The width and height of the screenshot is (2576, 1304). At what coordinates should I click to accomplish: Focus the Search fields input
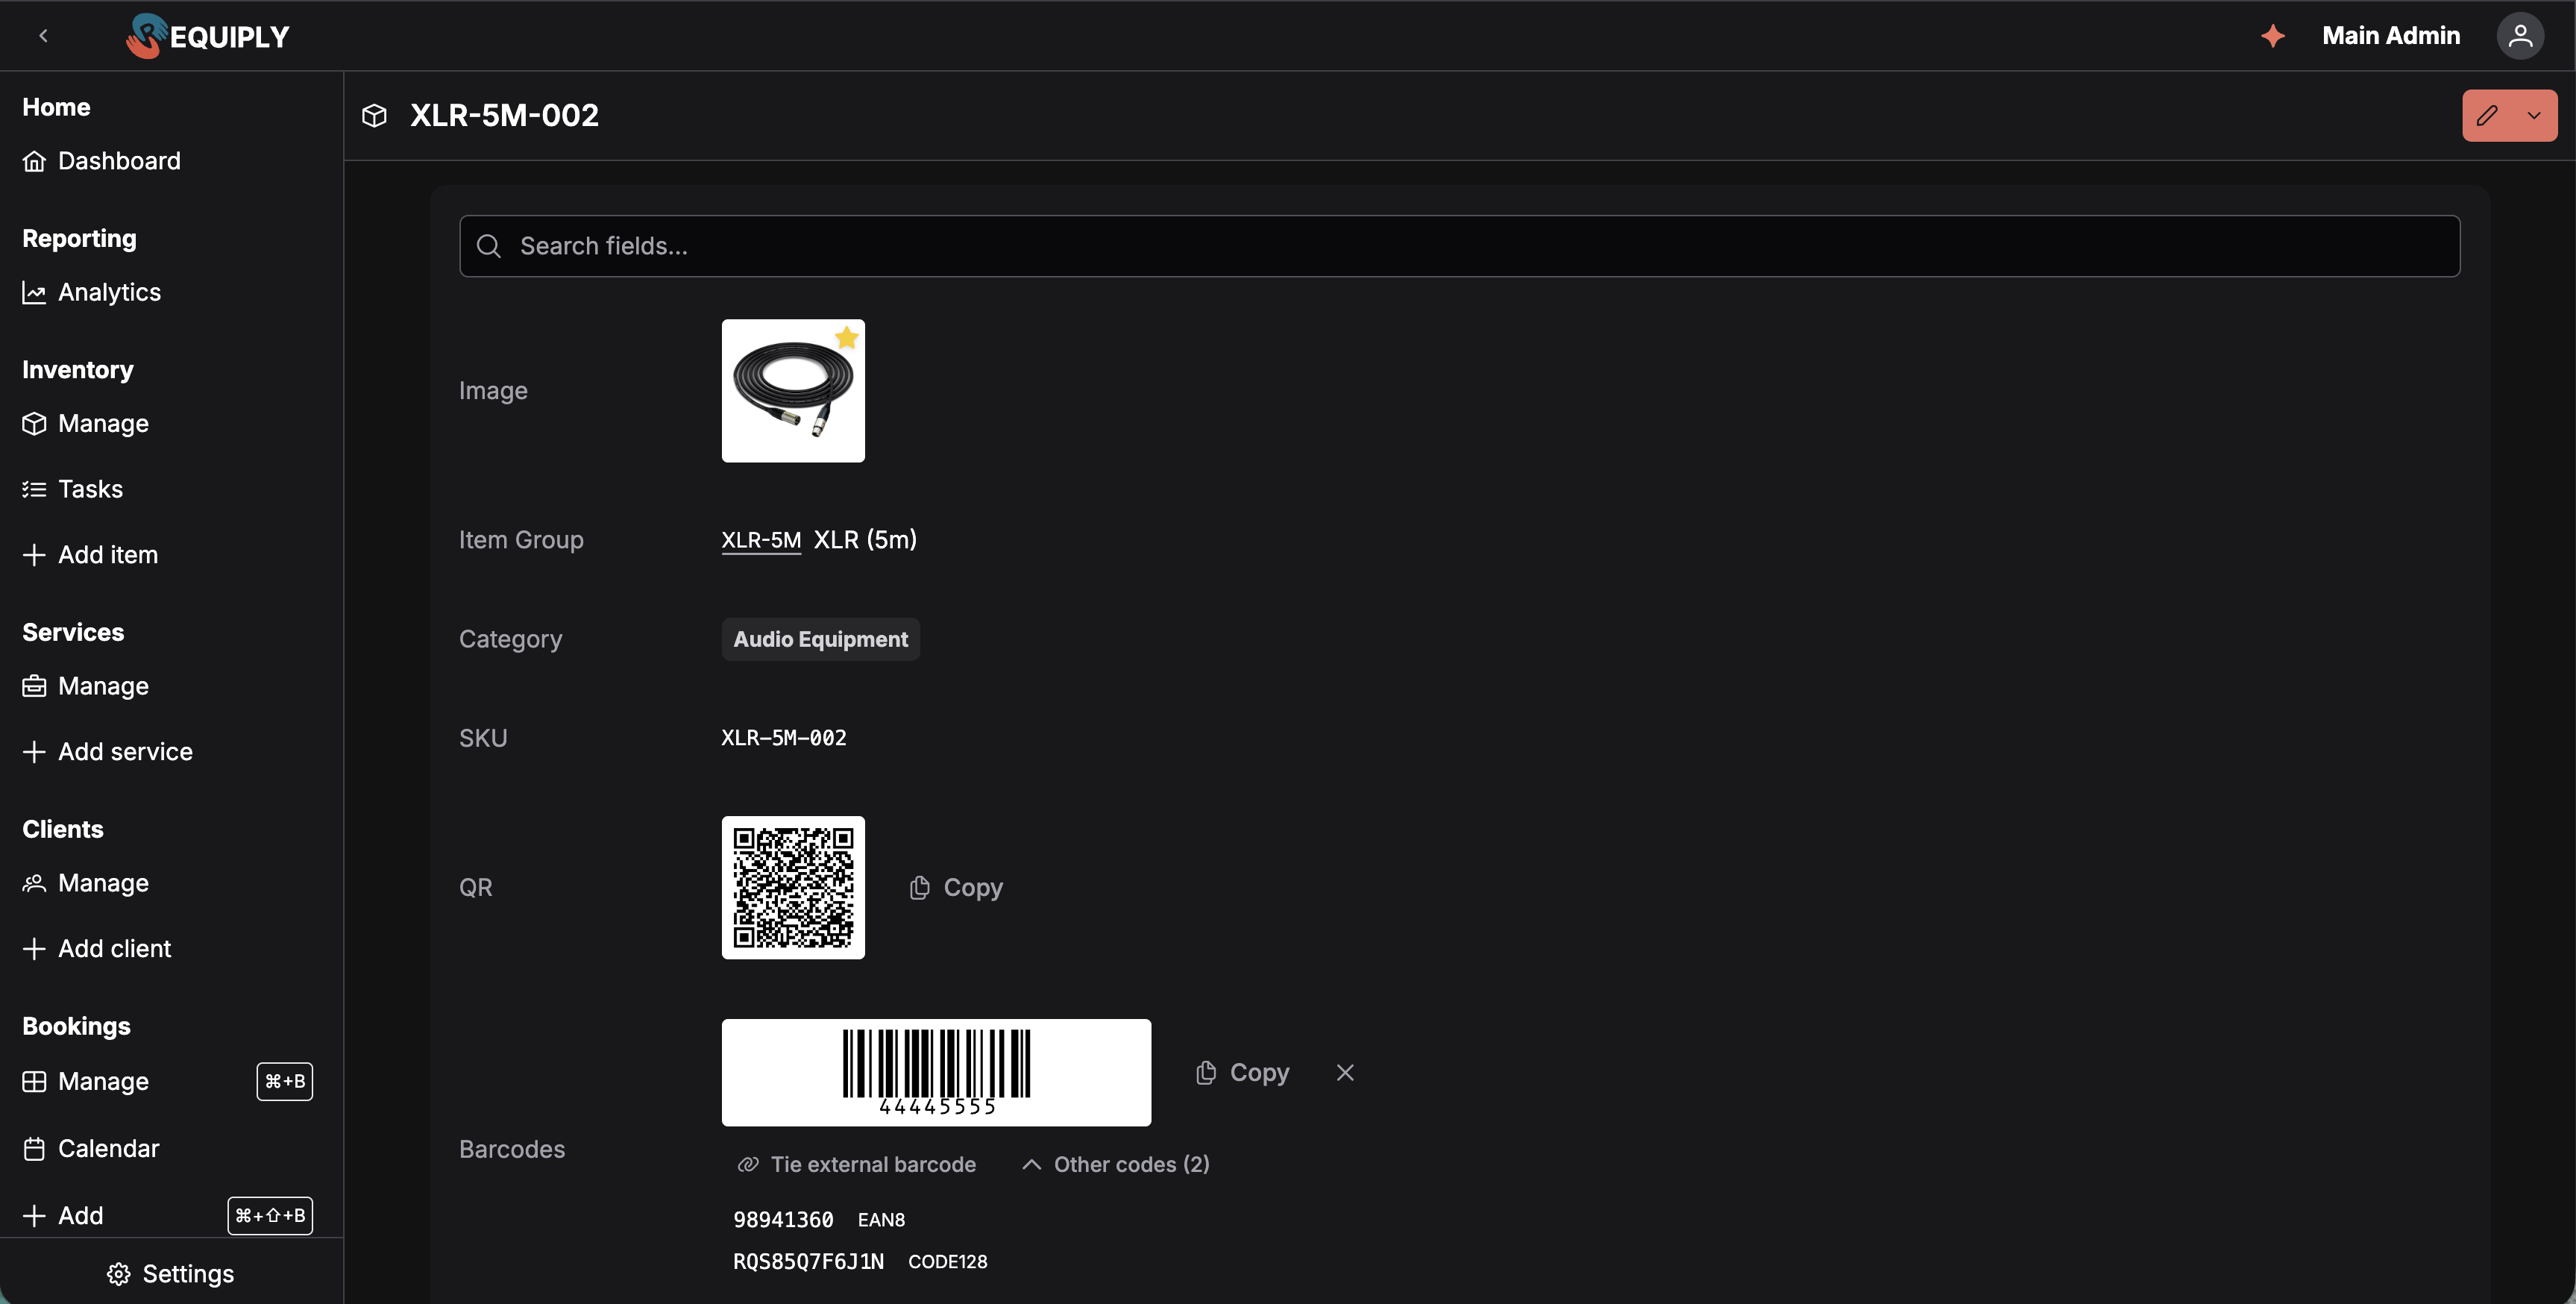(x=1459, y=246)
